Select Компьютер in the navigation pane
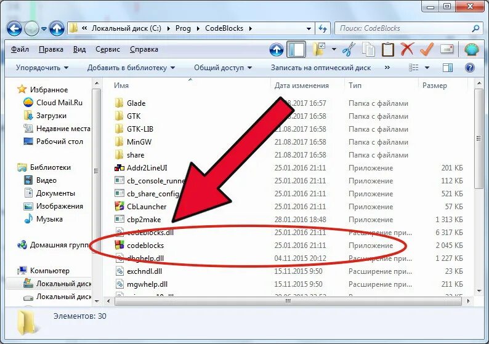 tap(44, 271)
